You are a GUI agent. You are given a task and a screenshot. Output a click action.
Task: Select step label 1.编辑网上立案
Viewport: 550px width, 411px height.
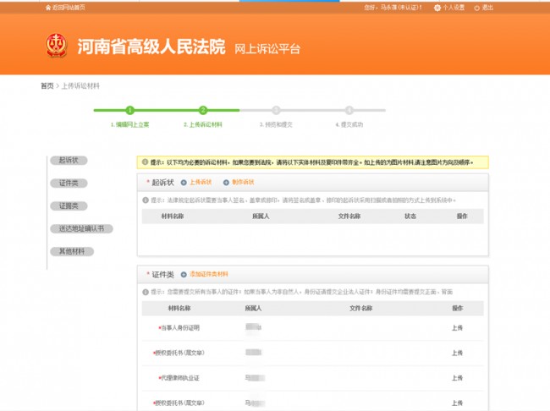pyautogui.click(x=129, y=124)
